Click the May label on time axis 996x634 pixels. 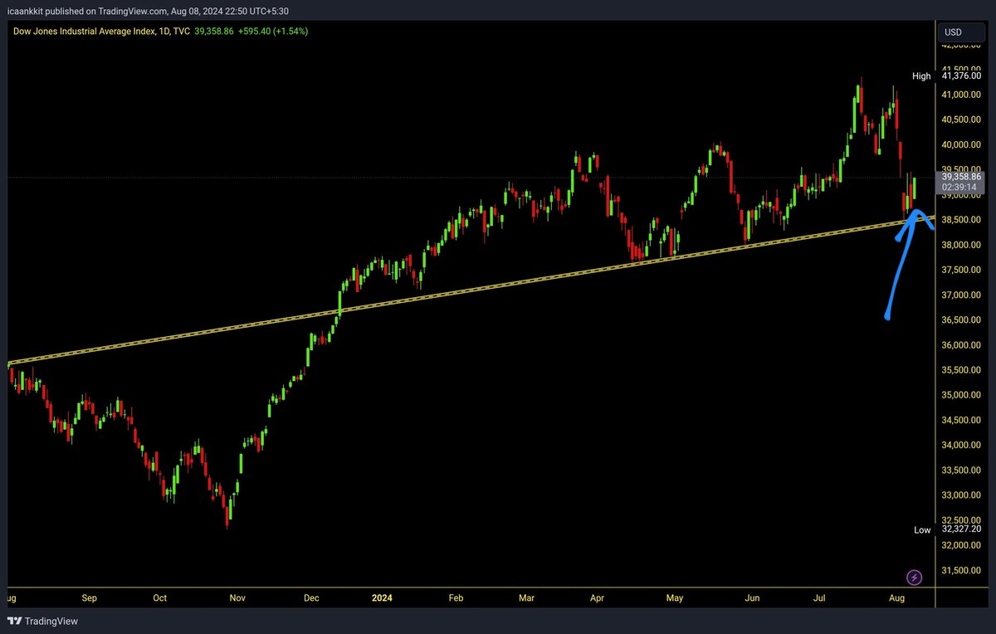(x=675, y=597)
